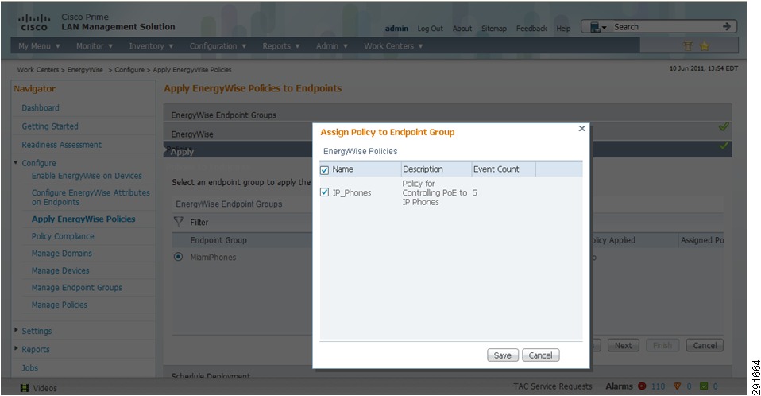
Task: Click the Log Out link
Action: tap(430, 29)
